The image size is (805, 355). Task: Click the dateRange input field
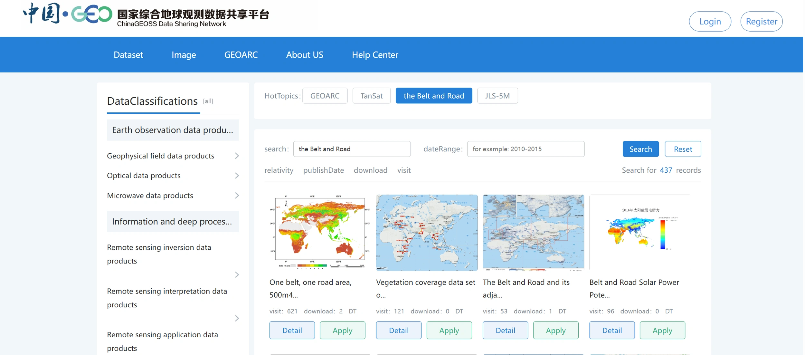526,149
